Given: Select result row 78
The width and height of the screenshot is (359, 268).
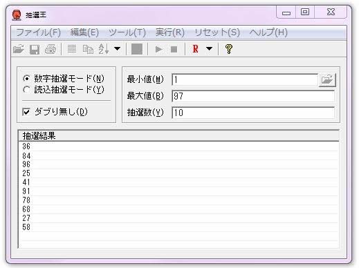Looking at the screenshot, I should click(178, 200).
